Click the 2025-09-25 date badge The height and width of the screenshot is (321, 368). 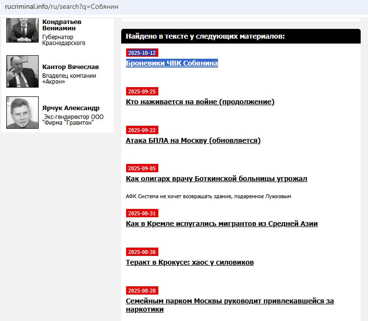(x=142, y=92)
